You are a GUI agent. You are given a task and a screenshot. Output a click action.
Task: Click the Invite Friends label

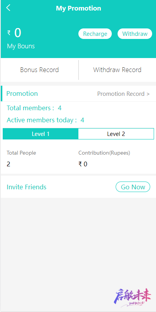point(26,187)
